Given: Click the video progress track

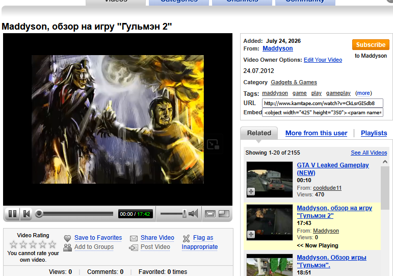Looking at the screenshot, I should coord(78,214).
